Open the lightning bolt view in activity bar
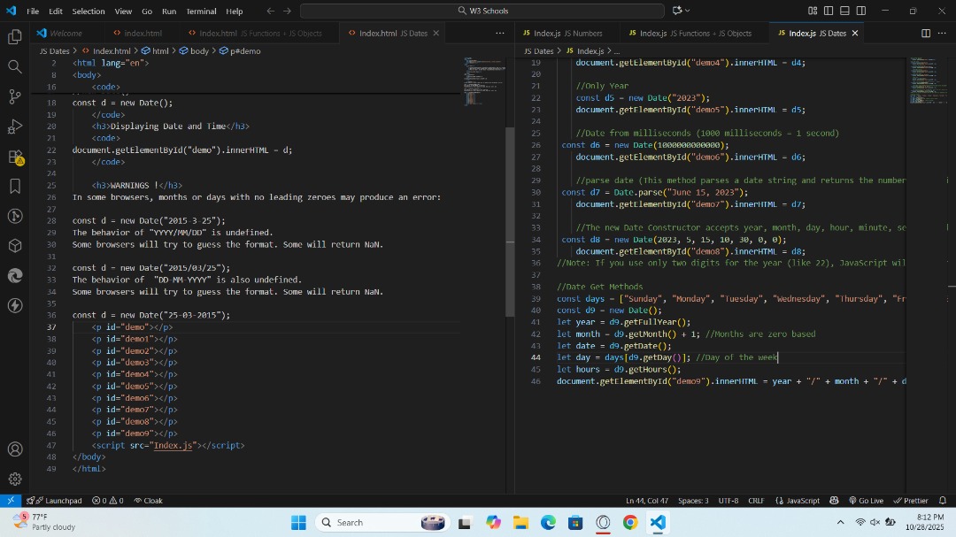 point(15,305)
